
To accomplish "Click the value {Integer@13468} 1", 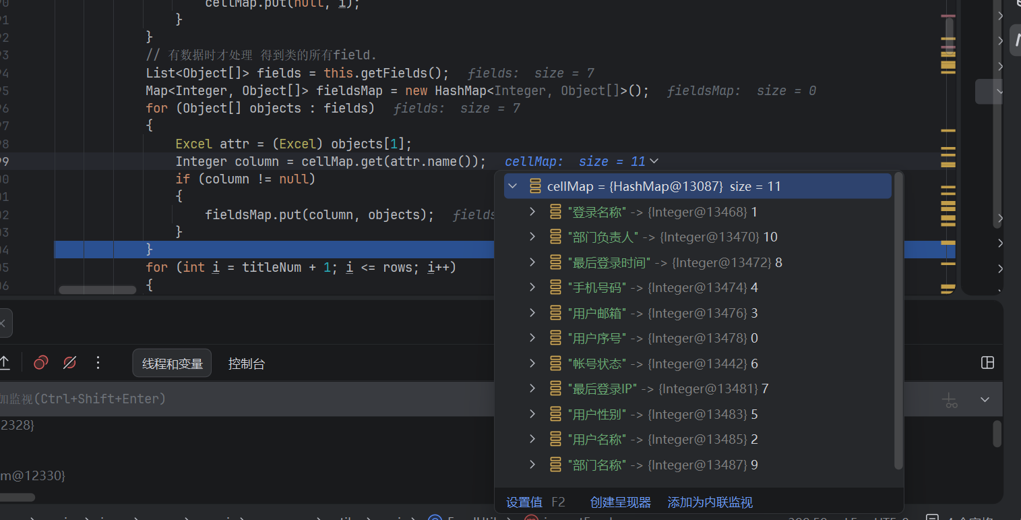I will [703, 212].
